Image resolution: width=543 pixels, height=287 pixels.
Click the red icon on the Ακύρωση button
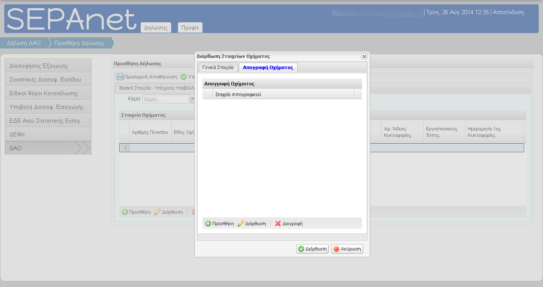pos(336,249)
